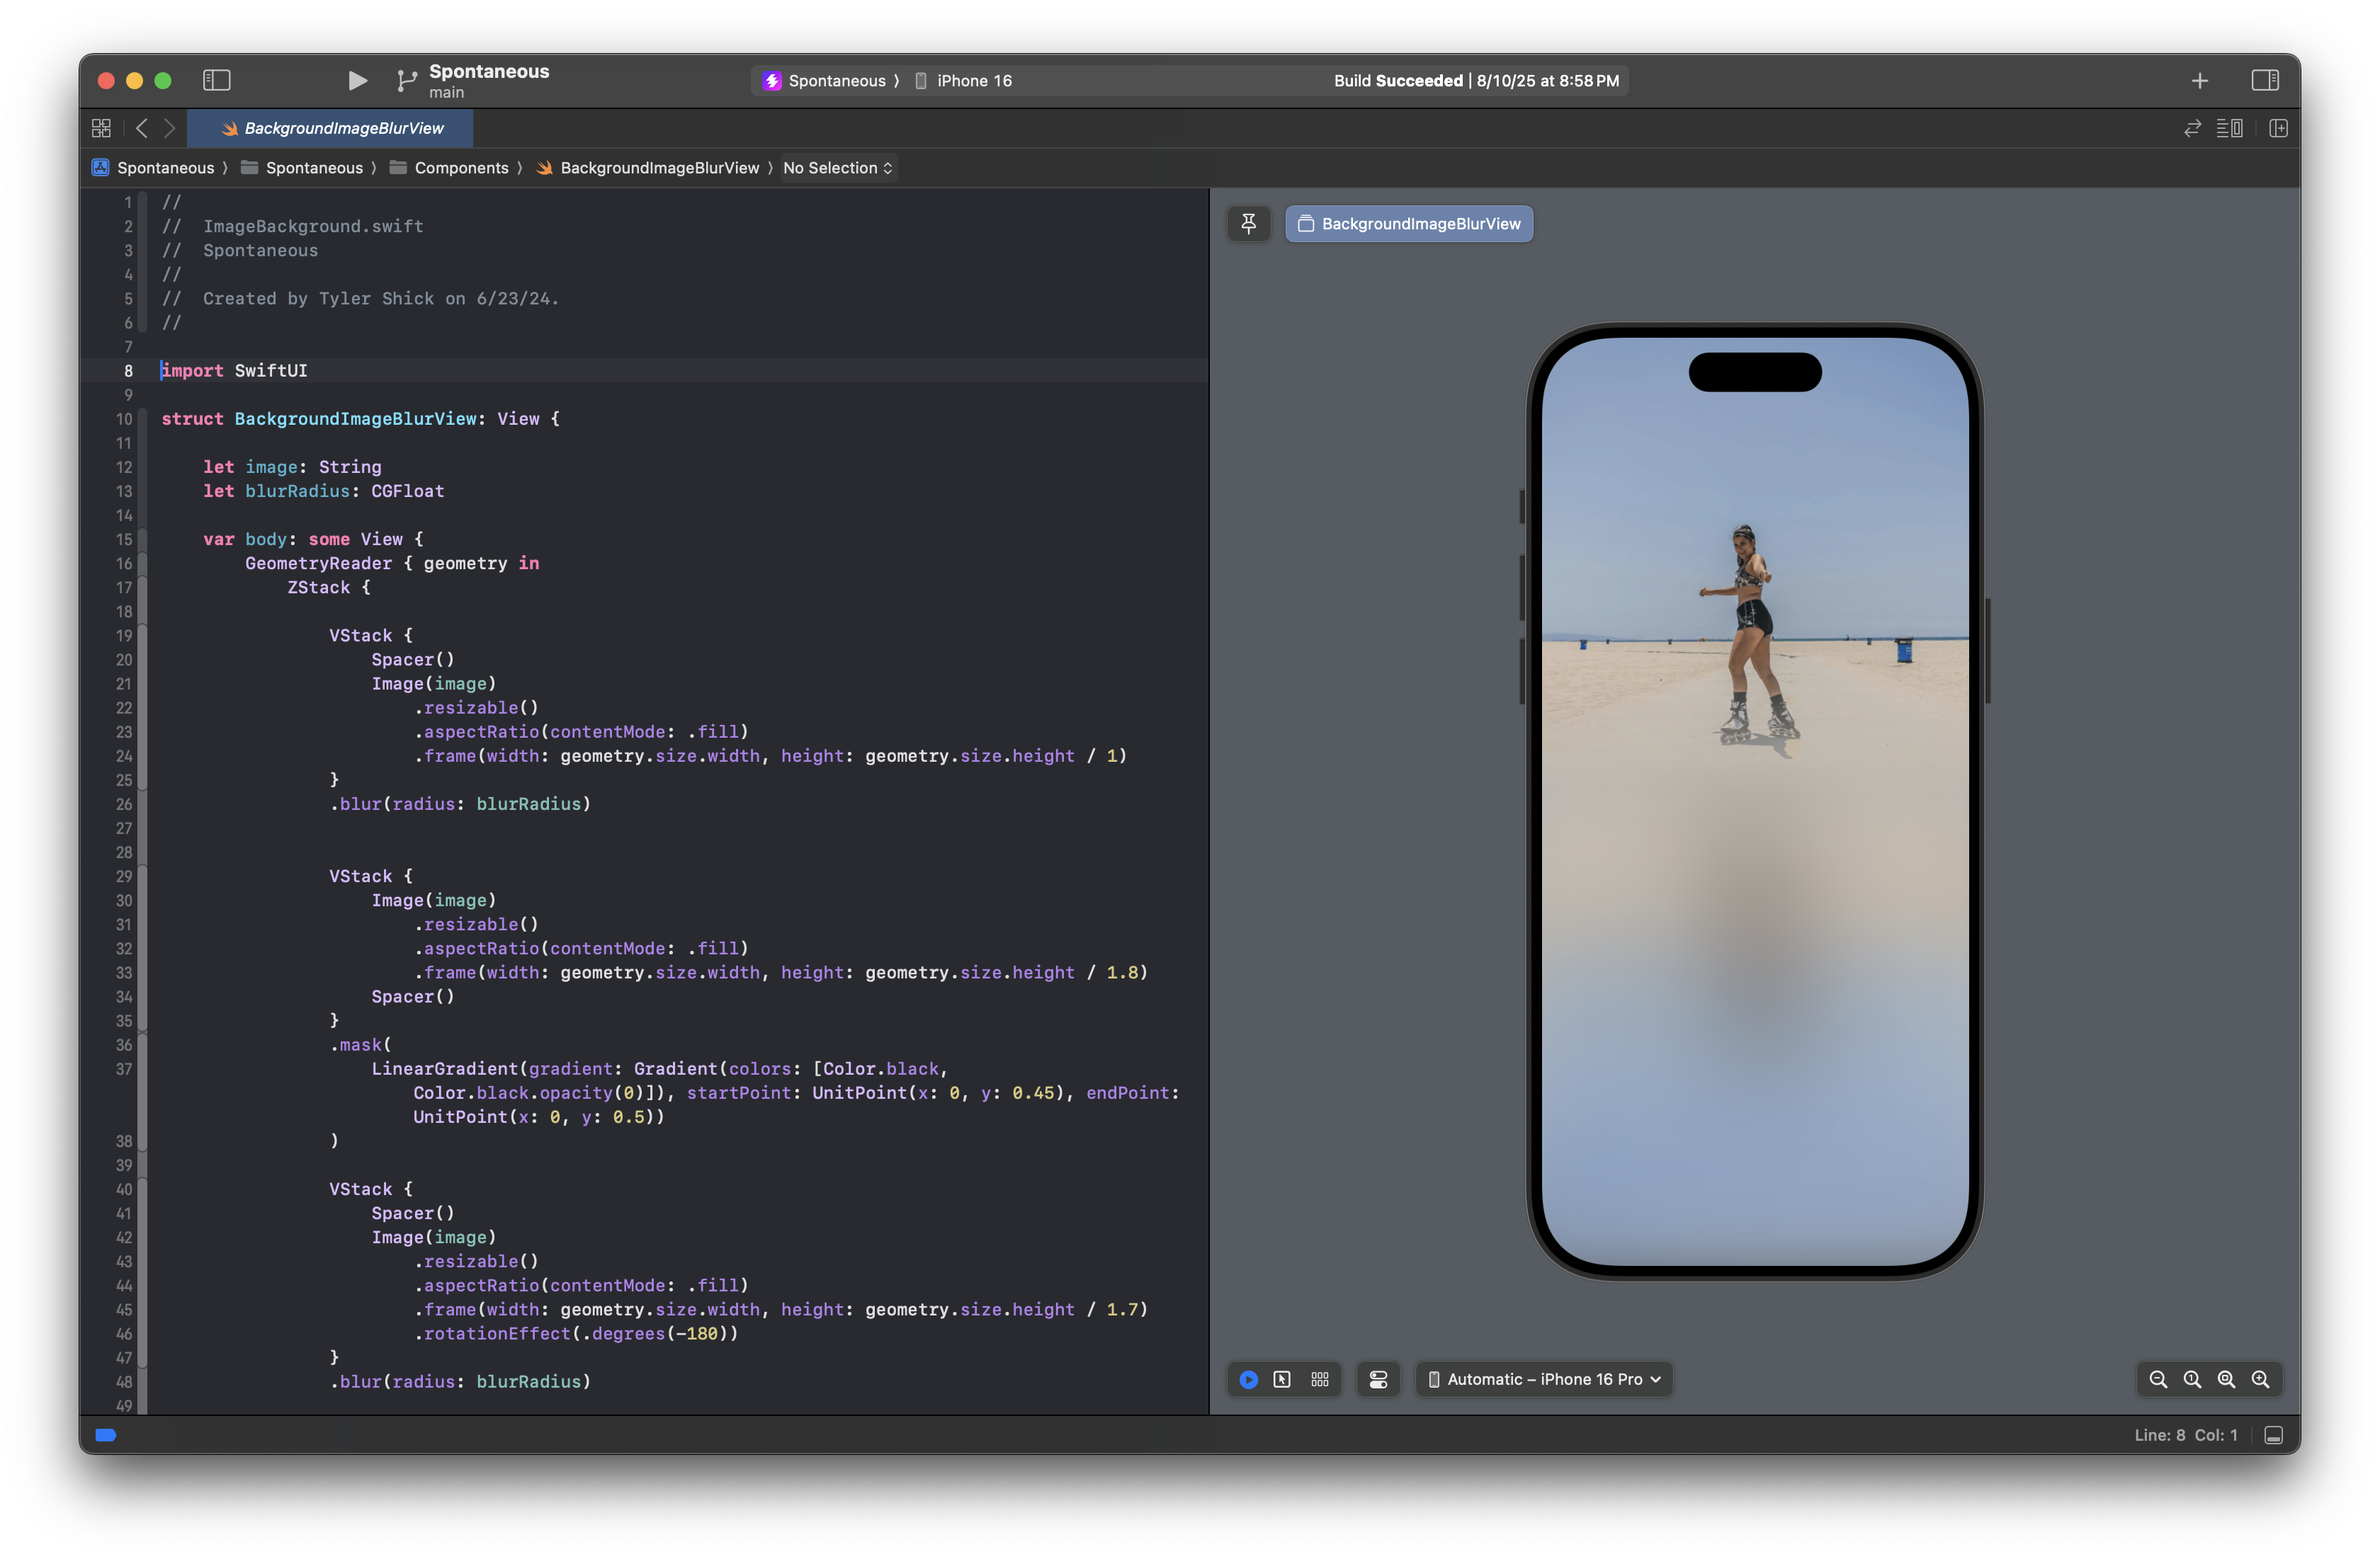The image size is (2380, 1559).
Task: Choose the Spontaneous scheme in the toolbar
Action: pos(826,81)
